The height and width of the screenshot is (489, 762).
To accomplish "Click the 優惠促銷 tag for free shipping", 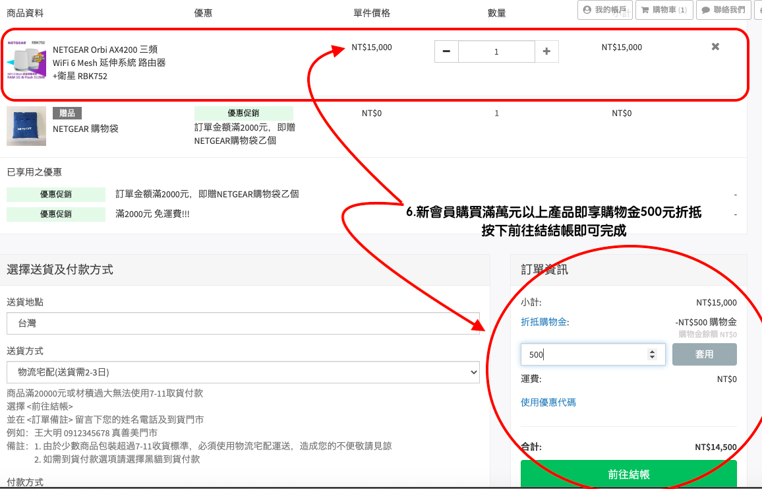I will 56,214.
